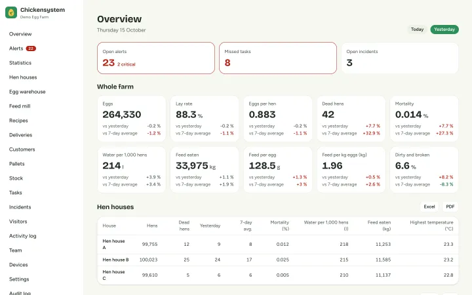
Task: Click "Thursday 15 October" date text
Action: (x=121, y=30)
